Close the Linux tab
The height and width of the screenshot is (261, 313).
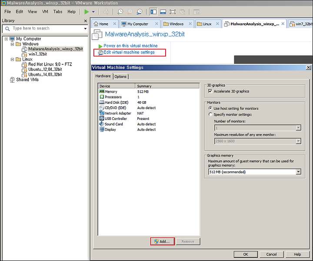click(x=217, y=24)
